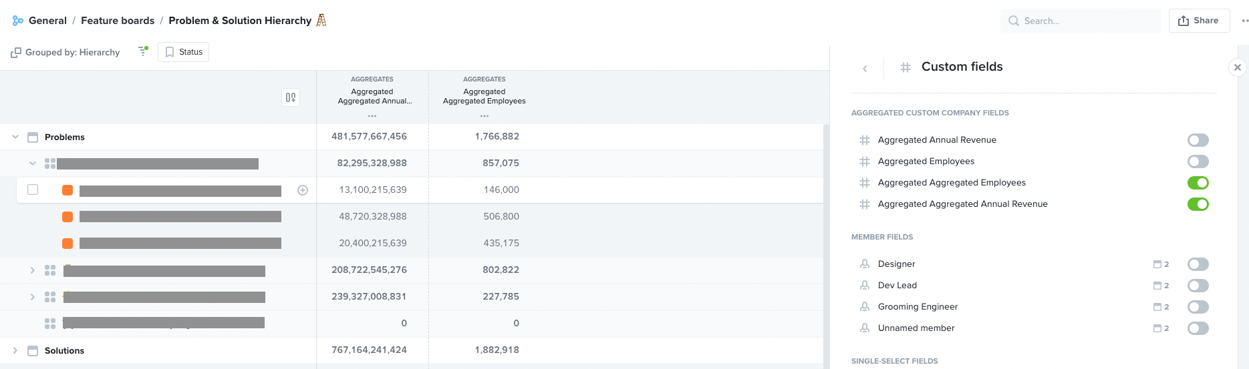Click the Share button
Screen dimensions: 1249x369
click(x=1199, y=21)
